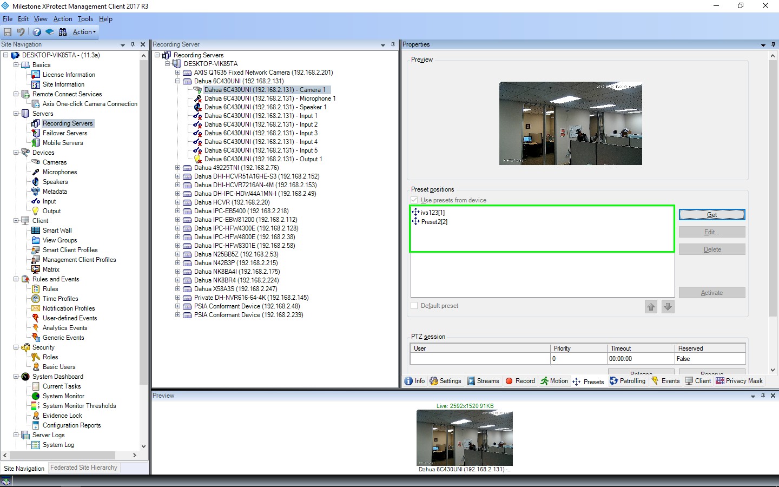Viewport: 779px width, 487px height.
Task: Click the PTZ session Timeout value 00:00:00
Action: click(x=641, y=359)
